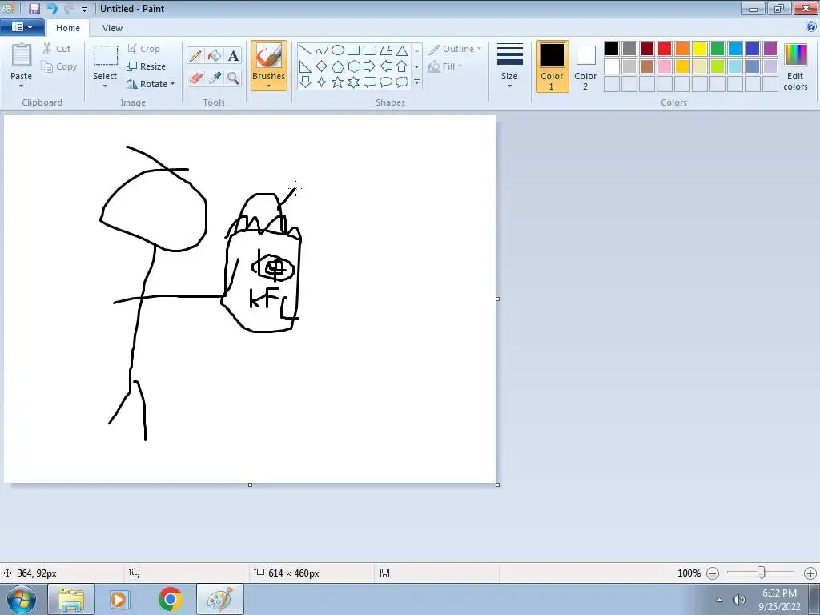Screen dimensions: 820x615
Task: Choose the Hexagon shape
Action: (353, 66)
